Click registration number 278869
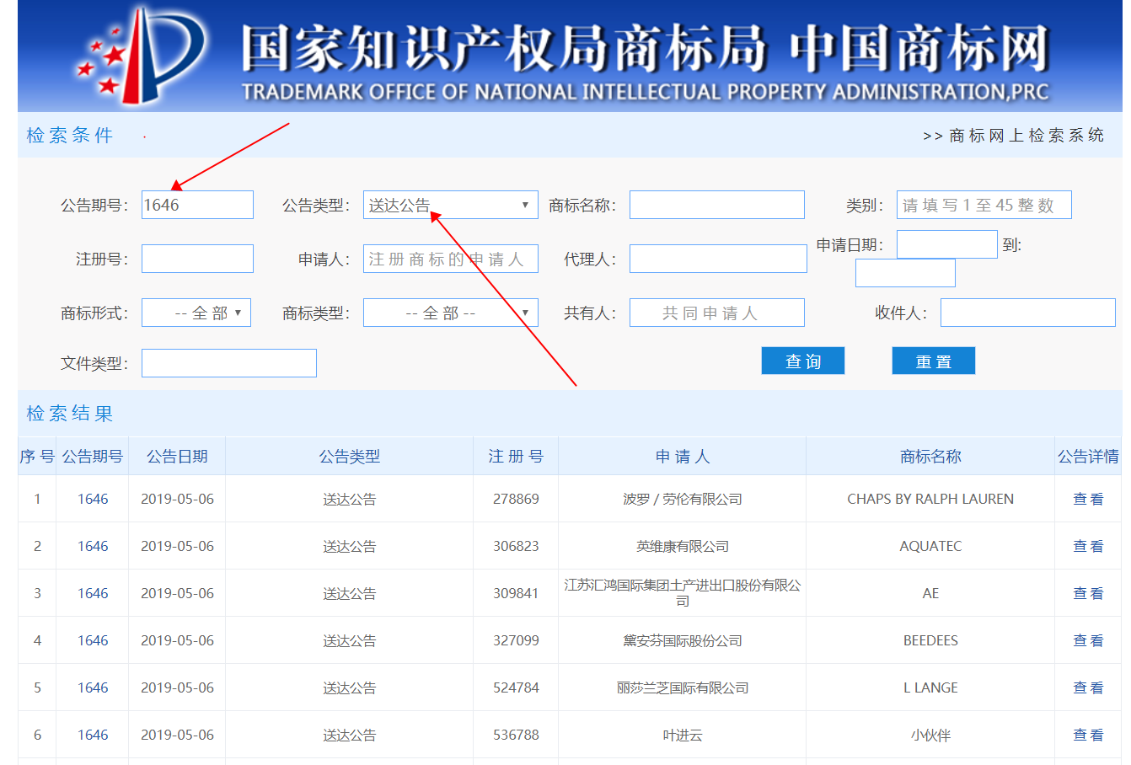This screenshot has height=765, width=1131. coord(516,499)
